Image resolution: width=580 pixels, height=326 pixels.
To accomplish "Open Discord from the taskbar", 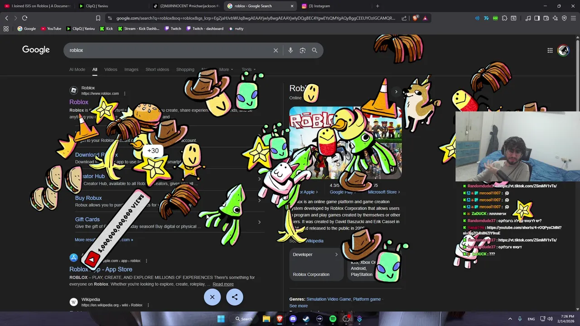I will (293, 319).
